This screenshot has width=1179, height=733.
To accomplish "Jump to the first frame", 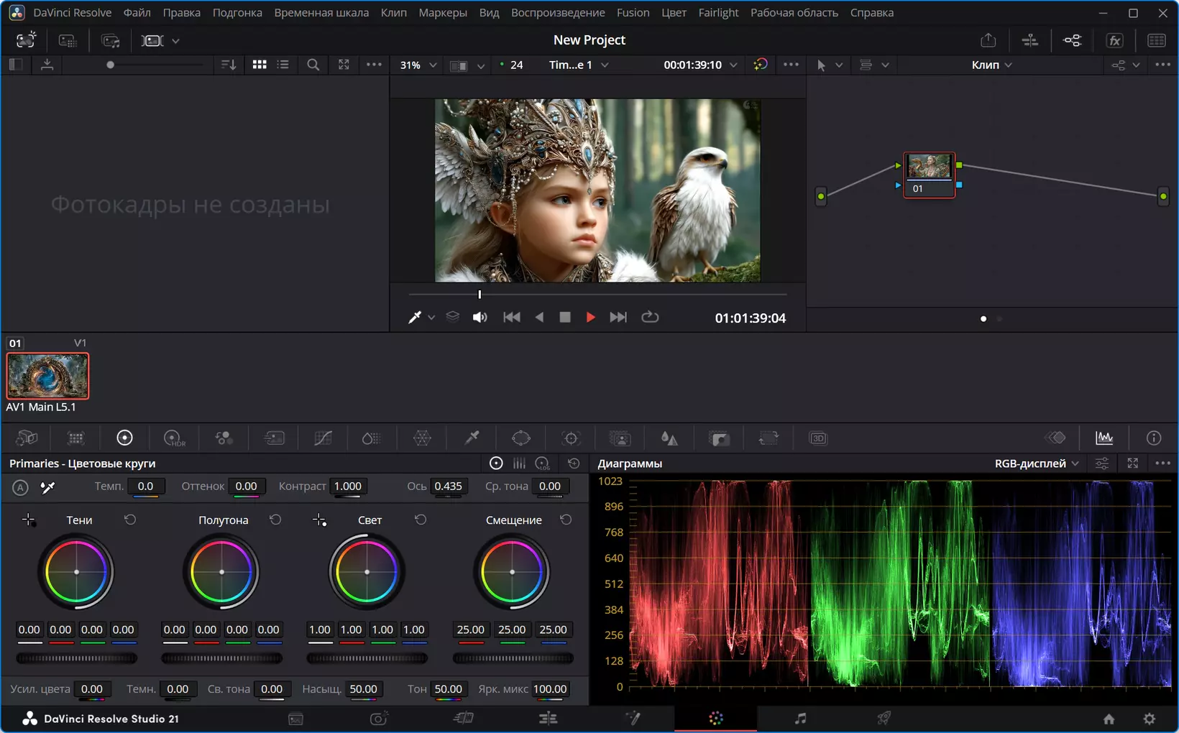I will (511, 317).
